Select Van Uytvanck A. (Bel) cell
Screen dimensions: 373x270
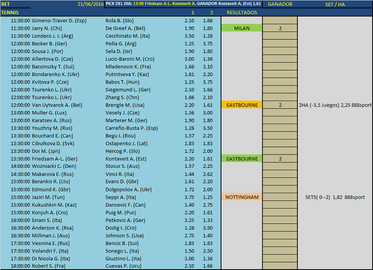57,105
